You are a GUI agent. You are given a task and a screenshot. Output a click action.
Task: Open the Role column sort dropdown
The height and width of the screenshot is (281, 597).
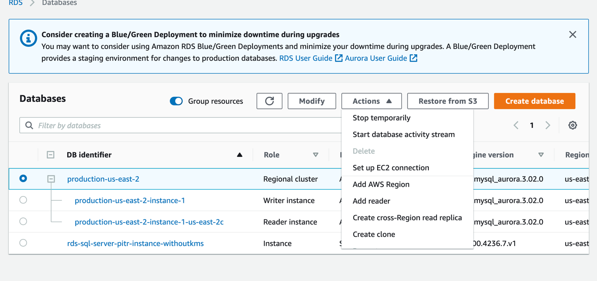[x=316, y=155]
